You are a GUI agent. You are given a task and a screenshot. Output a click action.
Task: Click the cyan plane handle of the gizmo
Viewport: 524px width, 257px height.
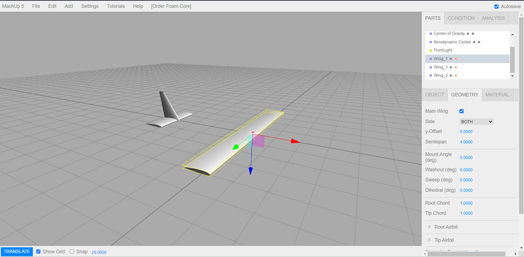pos(249,141)
